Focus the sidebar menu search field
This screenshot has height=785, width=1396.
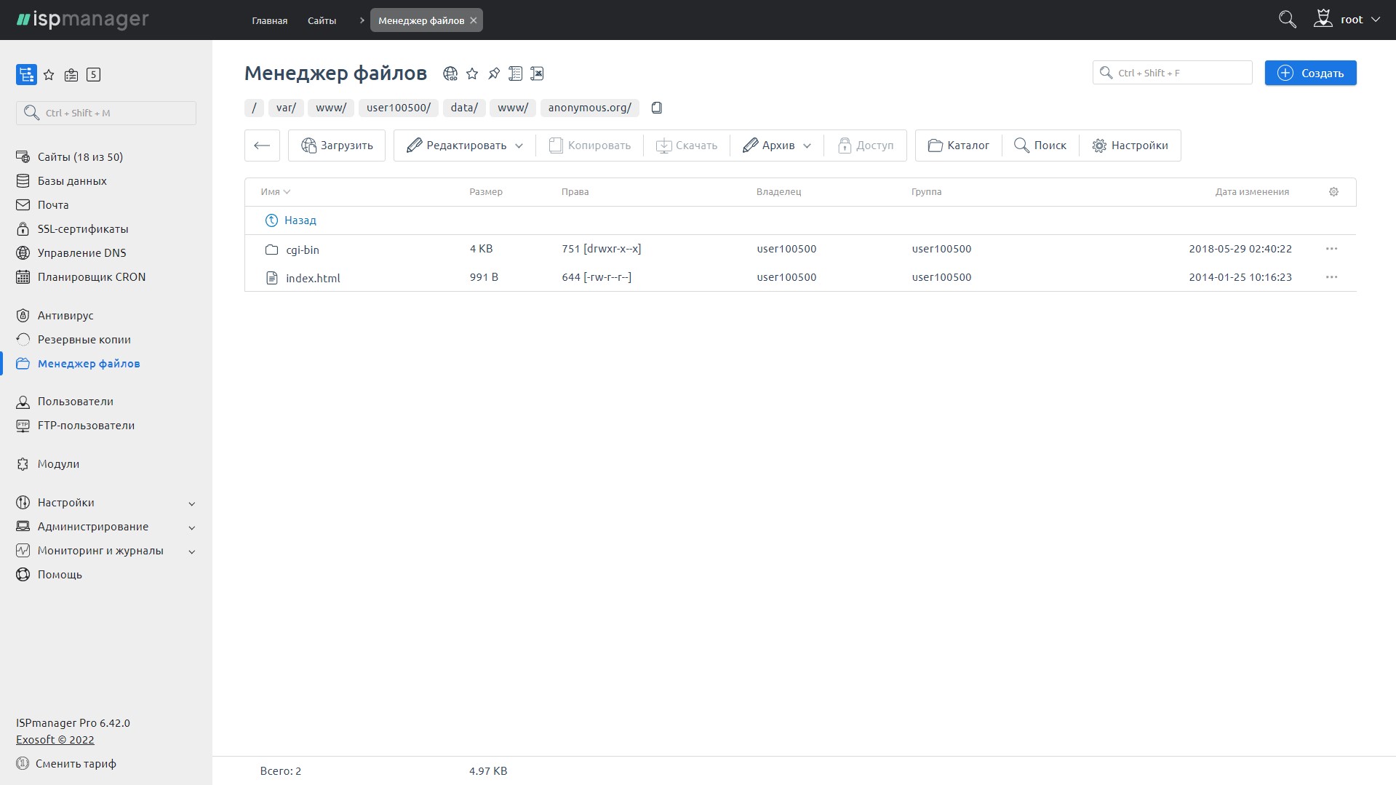(106, 113)
